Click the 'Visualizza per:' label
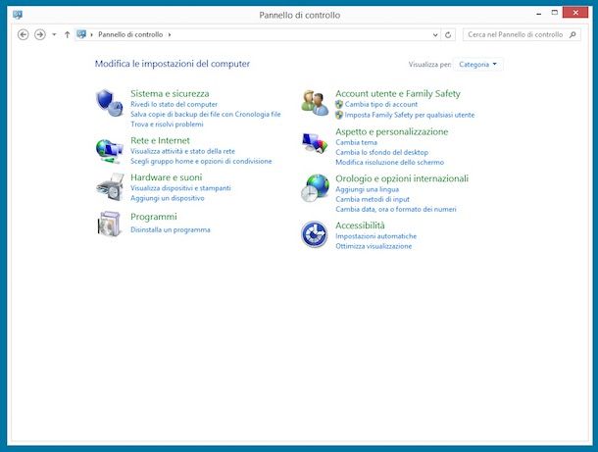 click(429, 65)
